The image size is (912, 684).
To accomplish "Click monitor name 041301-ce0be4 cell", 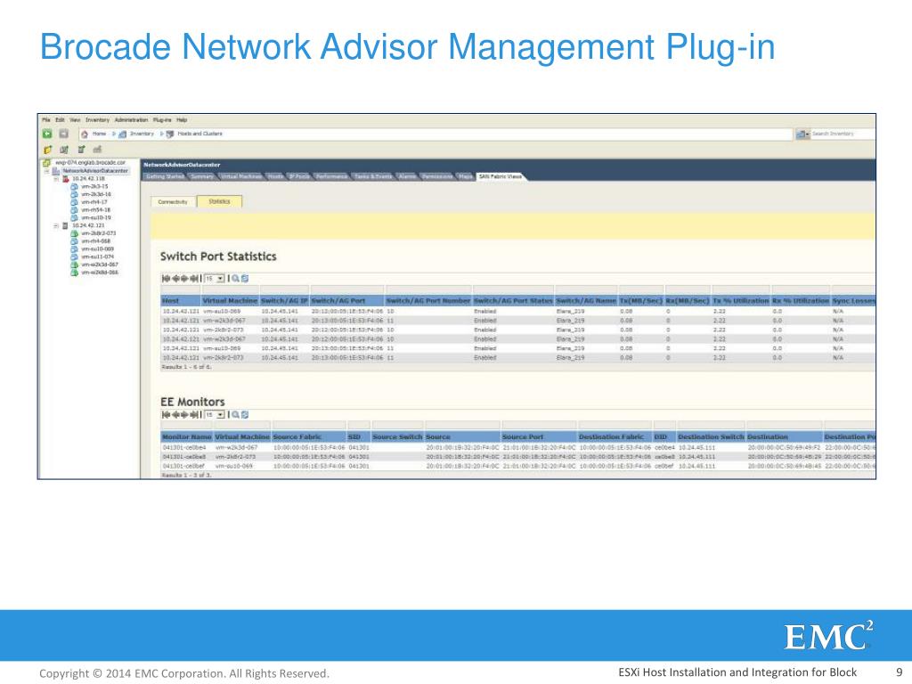I will coord(183,448).
